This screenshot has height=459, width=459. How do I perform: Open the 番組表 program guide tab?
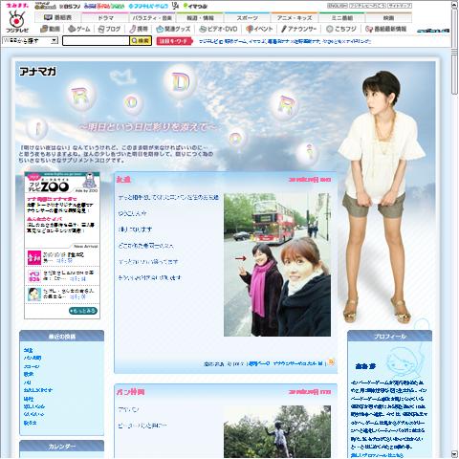click(x=58, y=18)
